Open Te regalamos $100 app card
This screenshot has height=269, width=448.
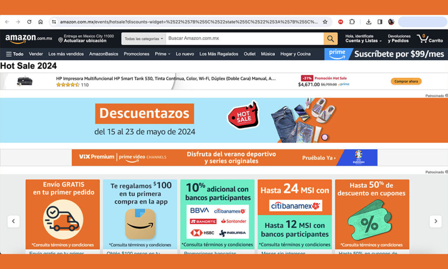(140, 214)
